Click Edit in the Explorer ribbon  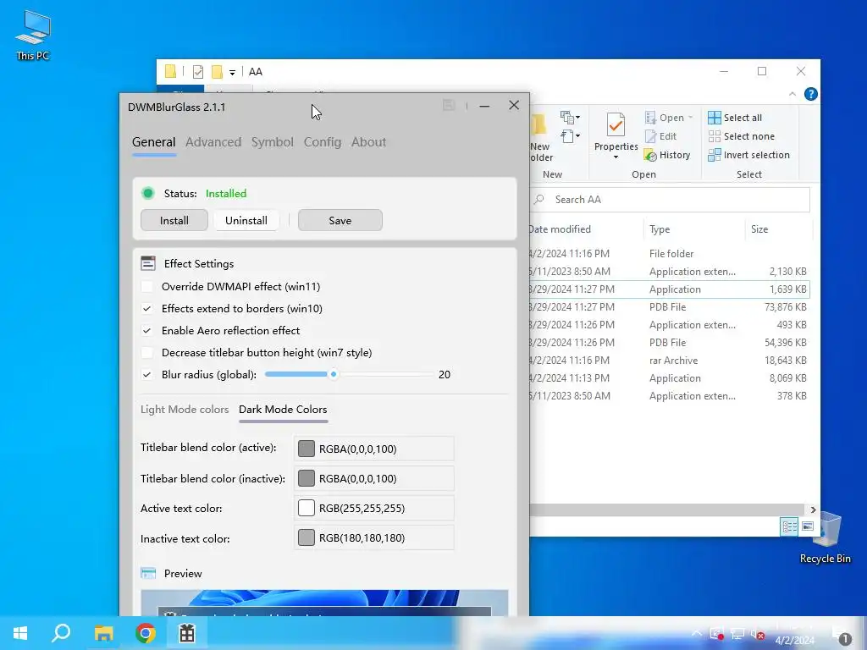[660, 136]
